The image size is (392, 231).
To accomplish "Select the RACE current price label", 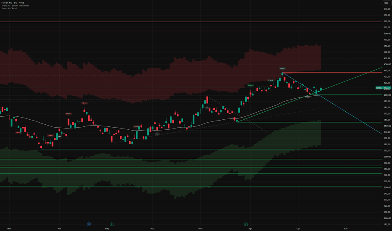I will (x=383, y=88).
